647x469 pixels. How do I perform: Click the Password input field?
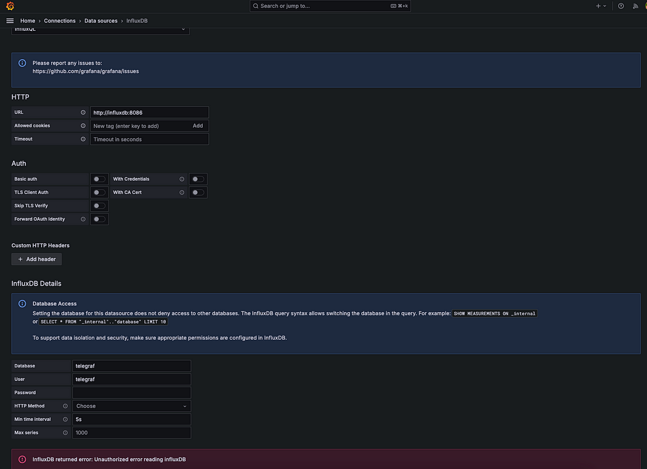(132, 393)
